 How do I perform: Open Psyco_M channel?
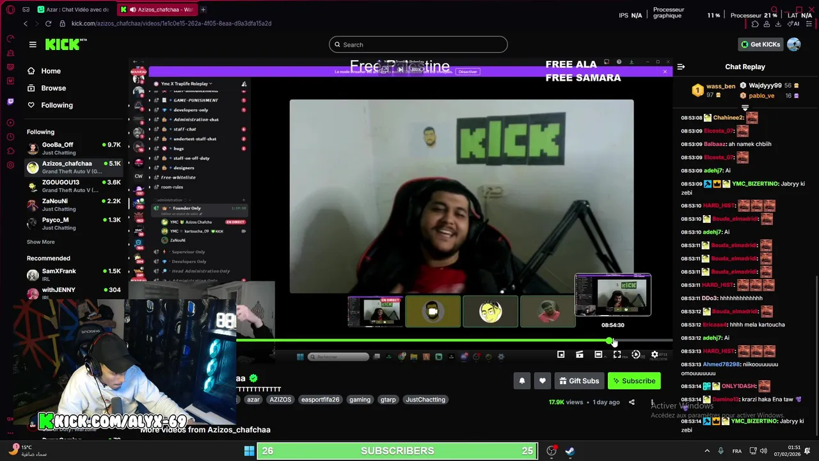pos(74,223)
